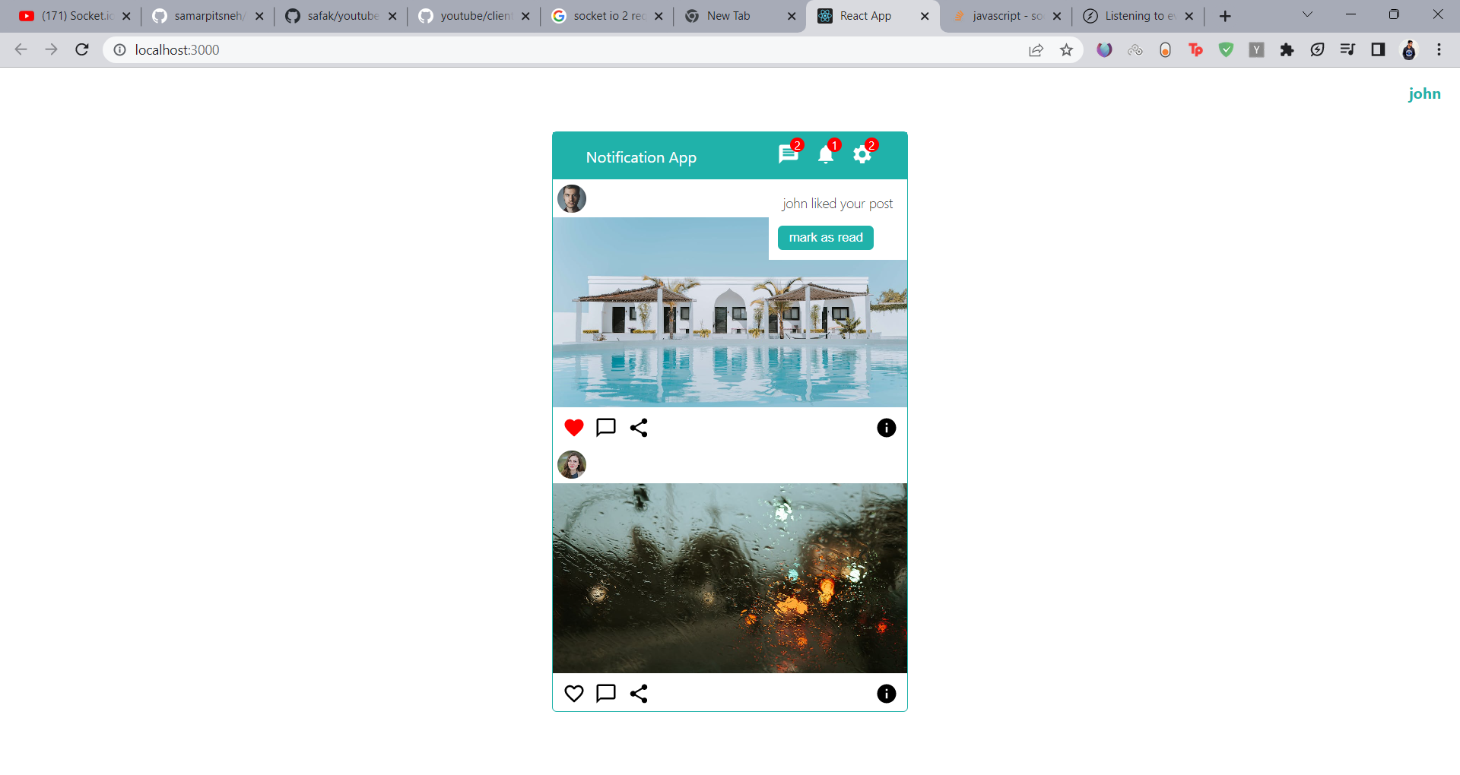Open info options on the rainy window post
The width and height of the screenshot is (1460, 775).
point(885,693)
